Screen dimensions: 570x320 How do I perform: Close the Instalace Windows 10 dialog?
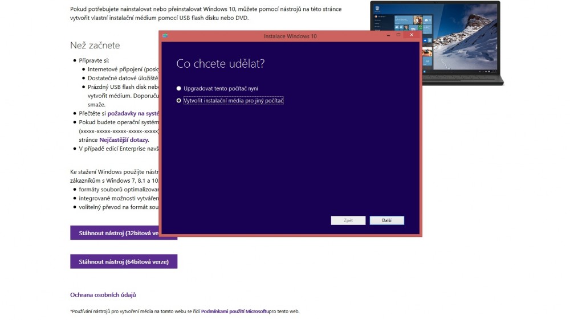pyautogui.click(x=412, y=35)
